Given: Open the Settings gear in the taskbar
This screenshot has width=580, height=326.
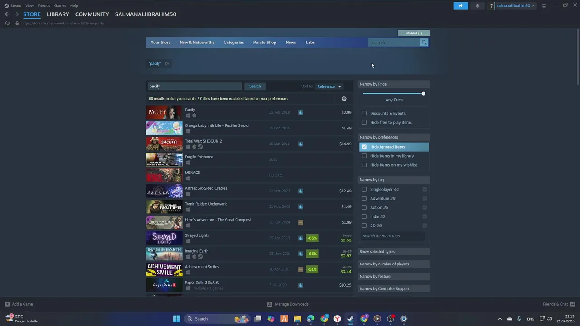Looking at the screenshot, I should pos(404,319).
